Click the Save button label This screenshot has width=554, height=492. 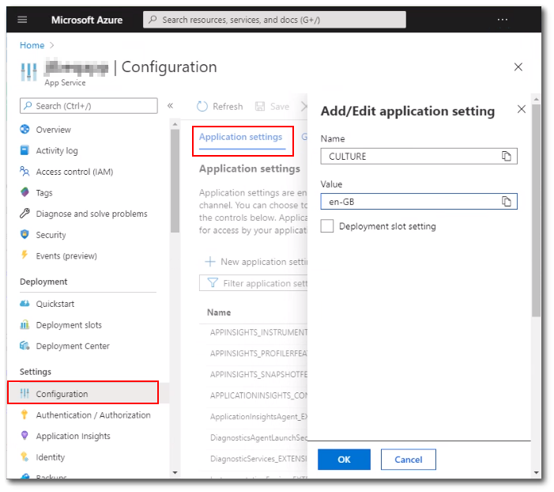tap(280, 107)
